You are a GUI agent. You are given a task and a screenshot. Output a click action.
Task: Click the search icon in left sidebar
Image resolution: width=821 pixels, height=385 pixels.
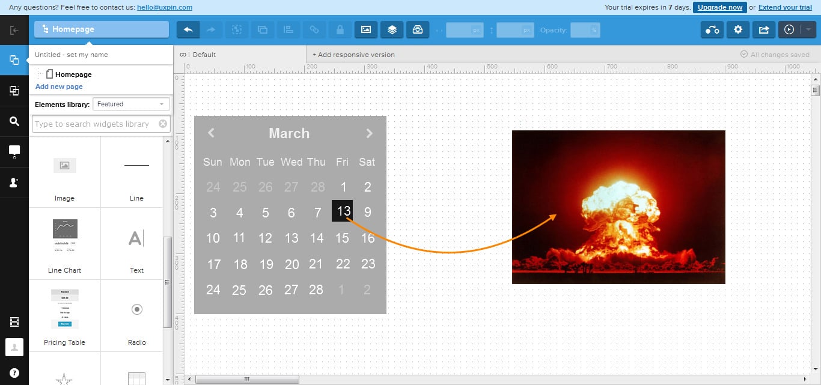pyautogui.click(x=14, y=121)
